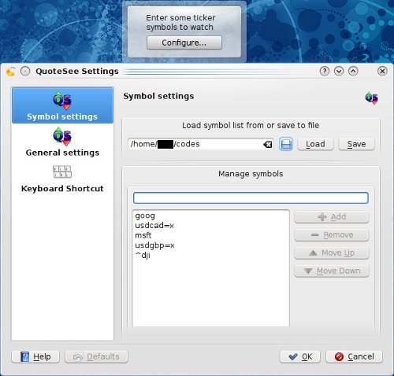Open Help for QuoteSee settings
This screenshot has width=394, height=376.
click(x=35, y=357)
